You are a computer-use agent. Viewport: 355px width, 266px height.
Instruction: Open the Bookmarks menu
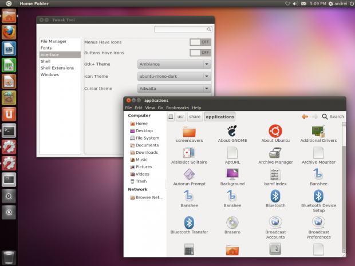pos(178,108)
